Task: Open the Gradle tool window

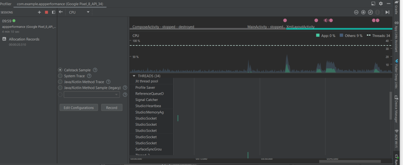Action: click(397, 7)
